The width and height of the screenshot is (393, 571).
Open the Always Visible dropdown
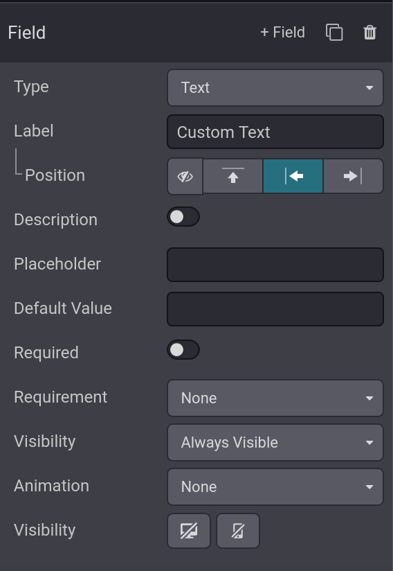(x=275, y=442)
